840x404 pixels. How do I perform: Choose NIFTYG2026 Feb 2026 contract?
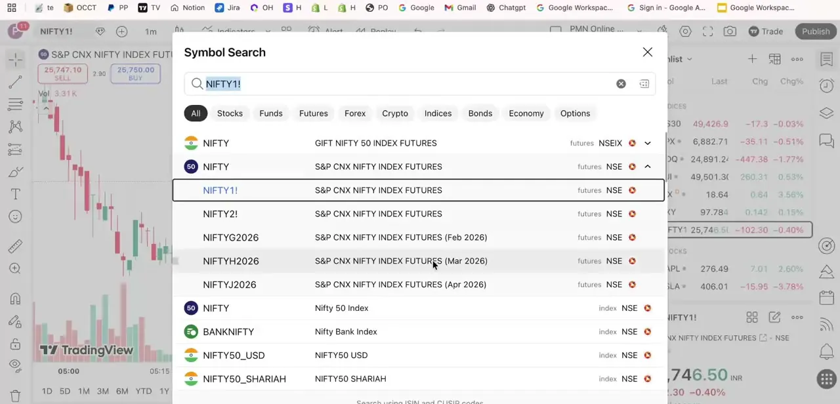coord(419,237)
